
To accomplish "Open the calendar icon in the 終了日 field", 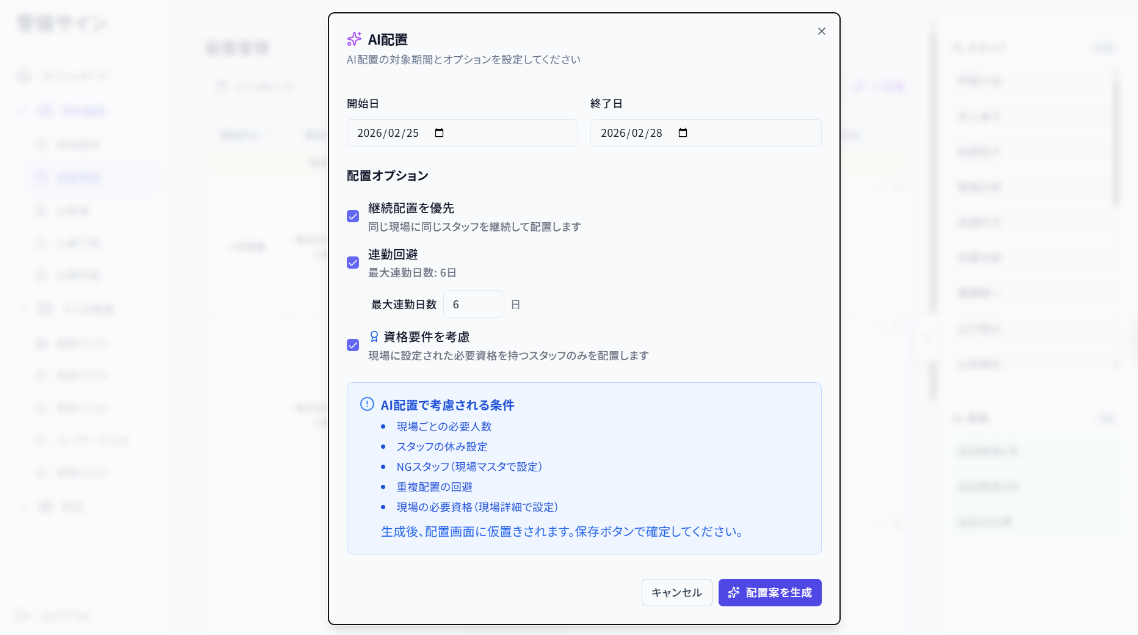I will point(683,132).
